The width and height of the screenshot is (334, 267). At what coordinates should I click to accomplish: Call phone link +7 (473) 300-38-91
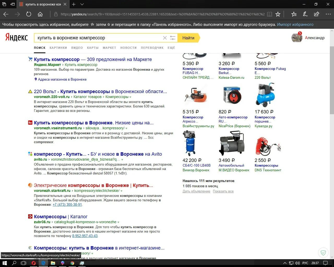(x=67, y=205)
